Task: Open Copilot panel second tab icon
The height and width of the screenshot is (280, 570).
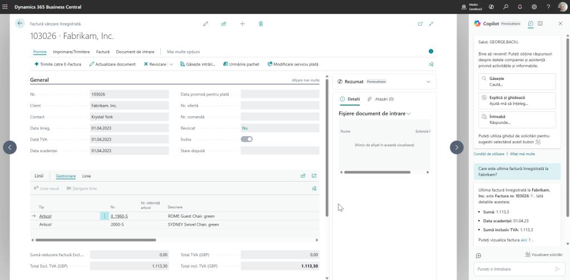Action: coord(540,23)
